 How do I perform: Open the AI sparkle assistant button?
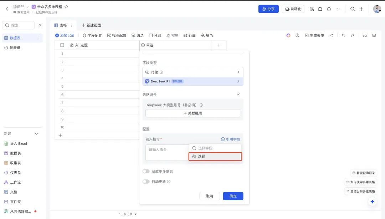click(x=373, y=202)
